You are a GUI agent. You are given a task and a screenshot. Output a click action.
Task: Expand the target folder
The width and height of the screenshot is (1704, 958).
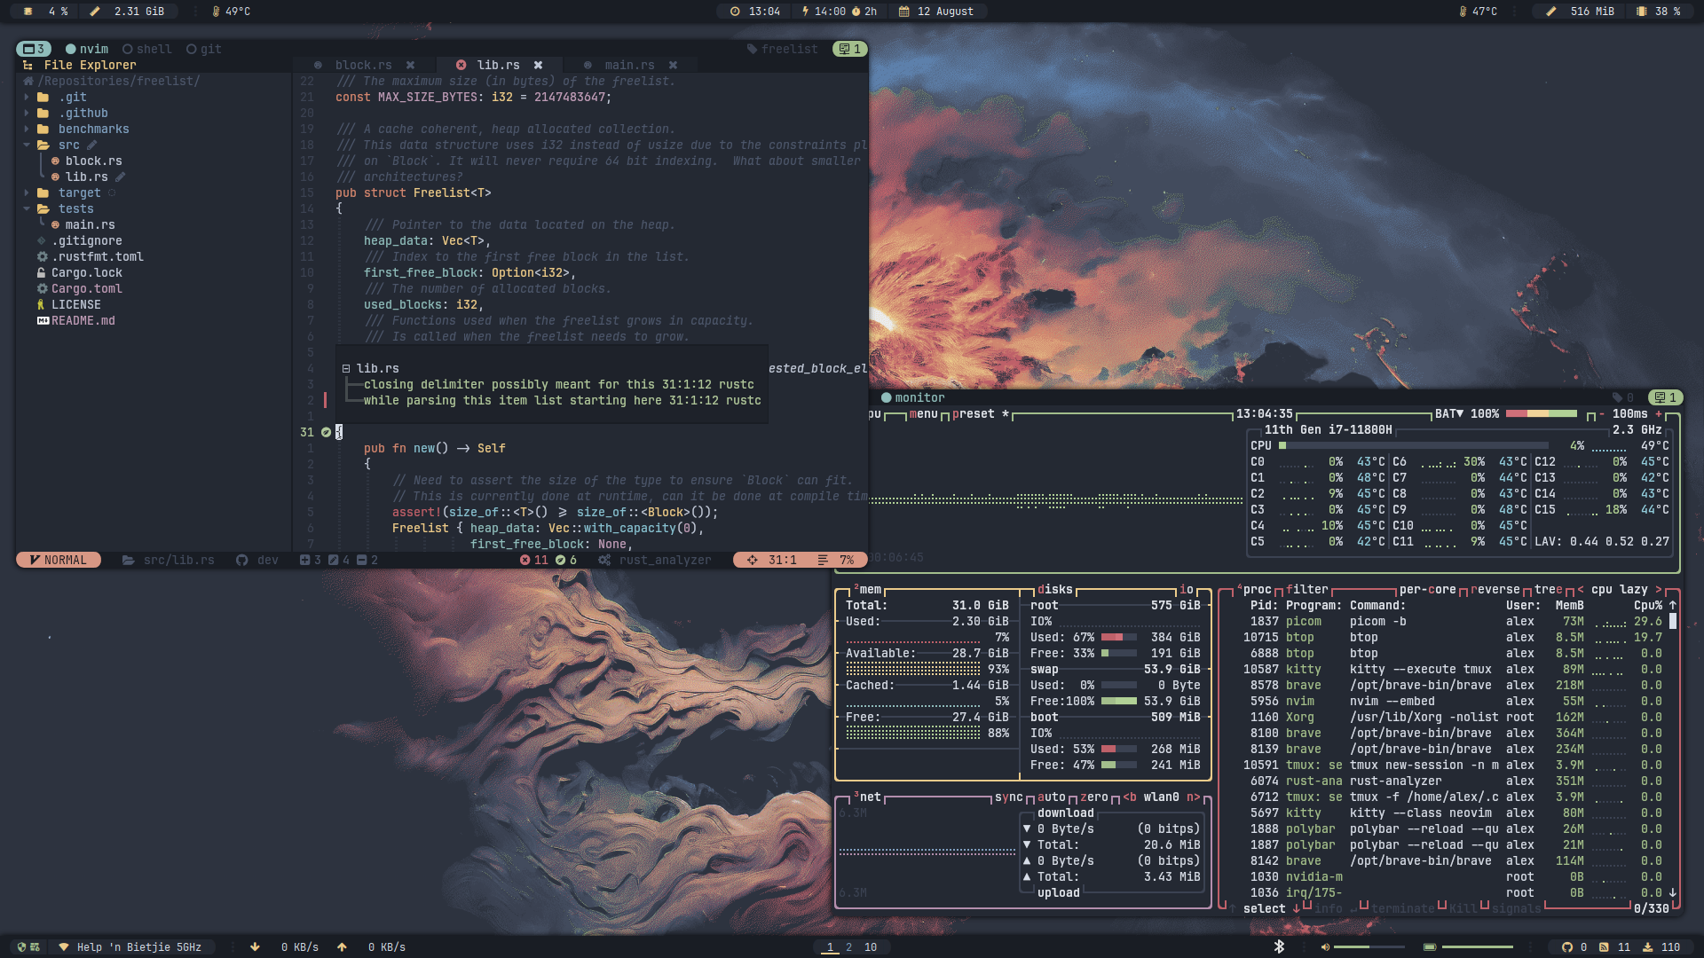(79, 192)
